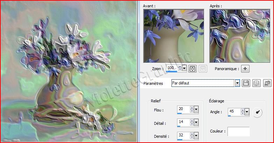The image size is (274, 143).
Task: Click the Panoramique navigate icon
Action: coord(245,69)
